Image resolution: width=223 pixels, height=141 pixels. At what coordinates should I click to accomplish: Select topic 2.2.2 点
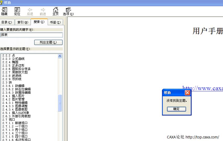coord(9,55)
